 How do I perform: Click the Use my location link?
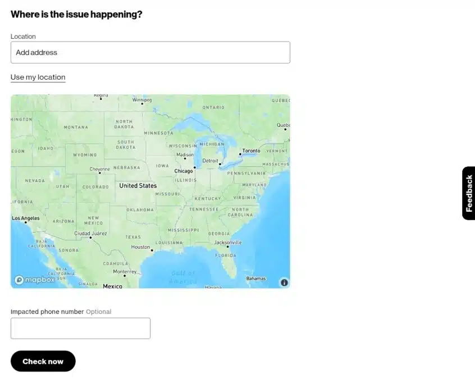click(38, 77)
